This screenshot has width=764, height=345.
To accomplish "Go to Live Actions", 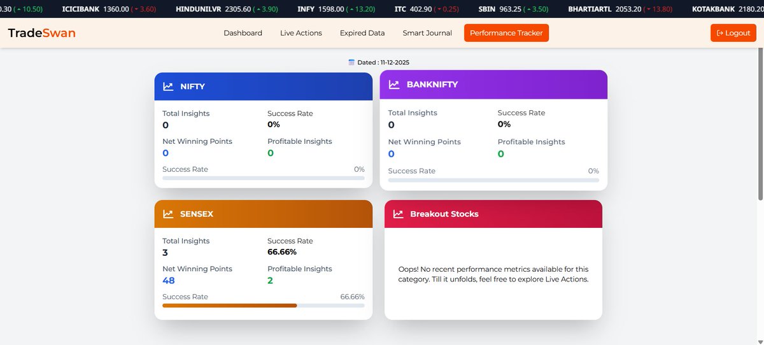I will point(301,33).
